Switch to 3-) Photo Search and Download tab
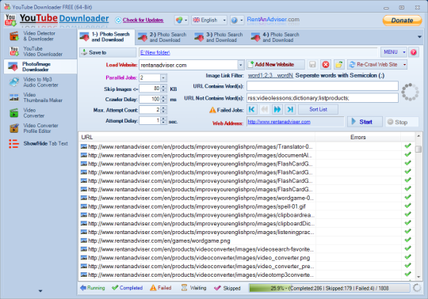 coord(220,37)
